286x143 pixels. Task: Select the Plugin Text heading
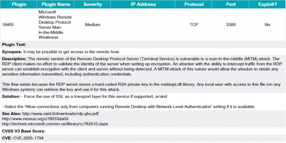(14, 45)
